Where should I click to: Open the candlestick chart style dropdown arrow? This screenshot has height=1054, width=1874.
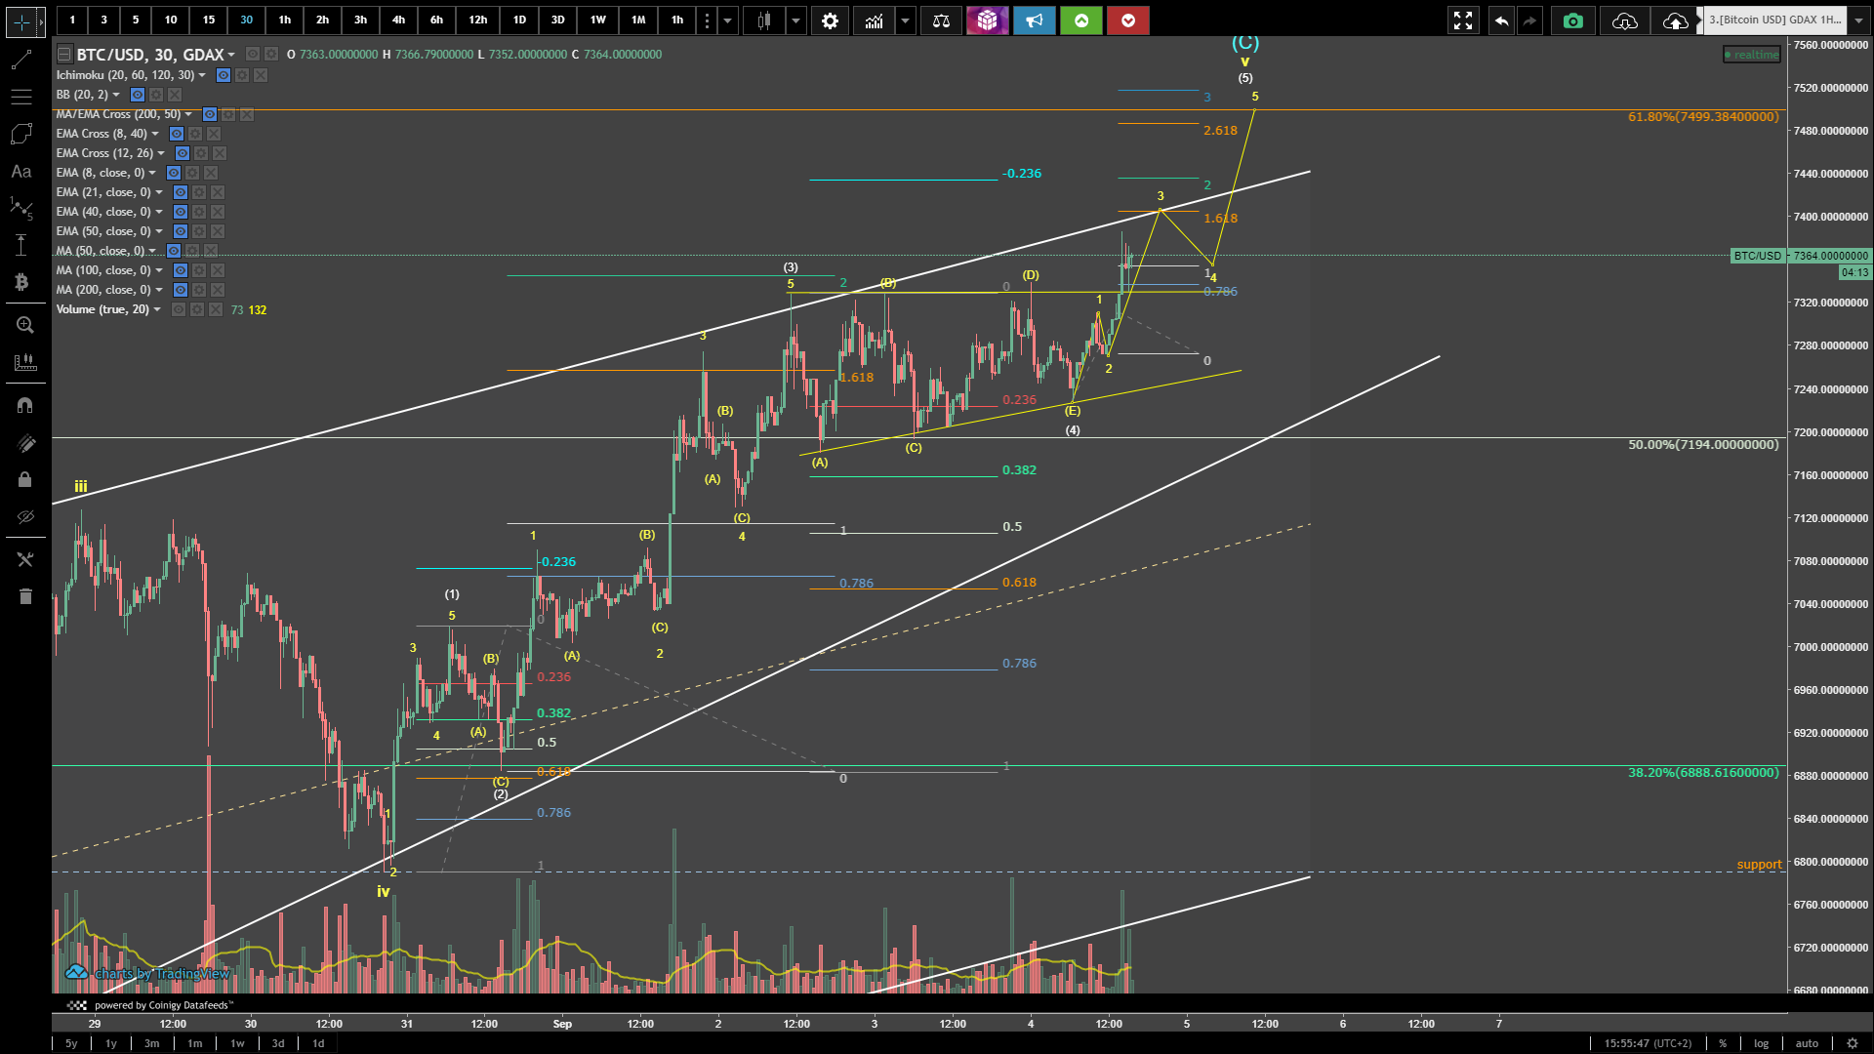[x=796, y=20]
